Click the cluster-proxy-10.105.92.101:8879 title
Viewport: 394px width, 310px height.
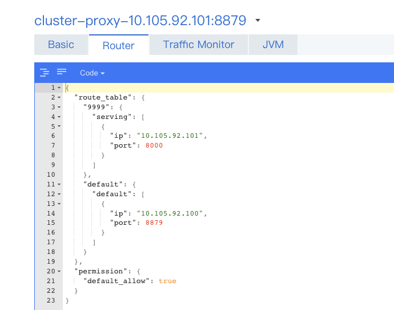pos(140,21)
